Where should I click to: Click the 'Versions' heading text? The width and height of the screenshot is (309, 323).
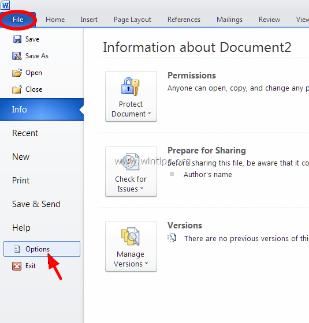(185, 226)
